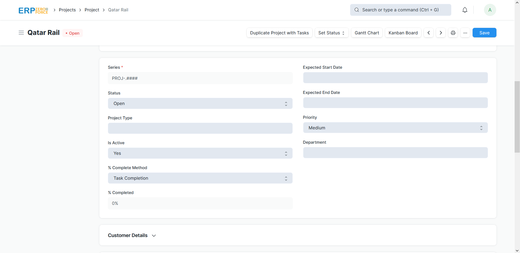Image resolution: width=520 pixels, height=253 pixels.
Task: Click the Expected End Date field
Action: click(x=395, y=103)
